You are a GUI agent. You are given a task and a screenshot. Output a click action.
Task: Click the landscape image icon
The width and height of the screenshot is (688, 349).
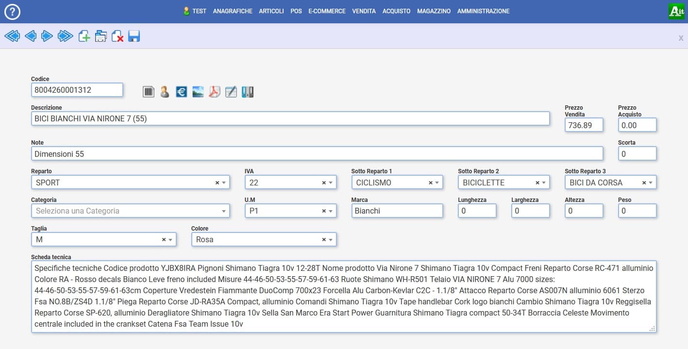(198, 91)
